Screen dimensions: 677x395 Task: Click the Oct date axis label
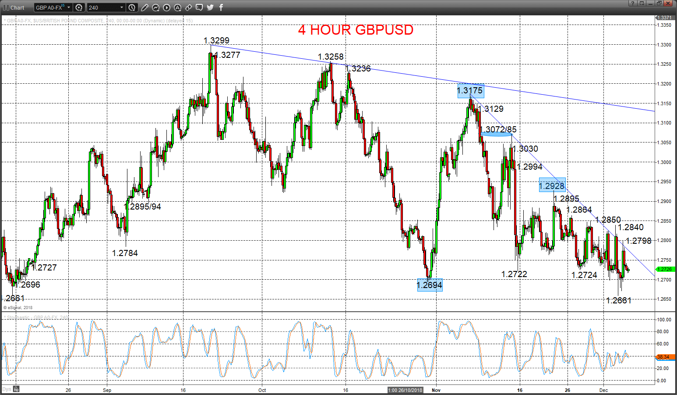click(262, 390)
